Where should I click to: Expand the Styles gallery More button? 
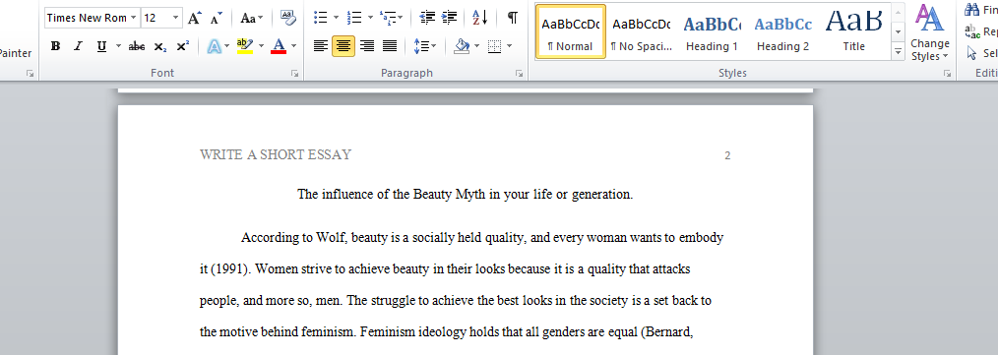[898, 51]
